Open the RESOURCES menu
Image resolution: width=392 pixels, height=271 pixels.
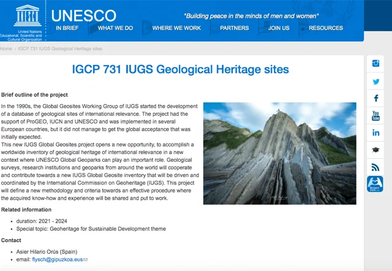[x=326, y=28]
